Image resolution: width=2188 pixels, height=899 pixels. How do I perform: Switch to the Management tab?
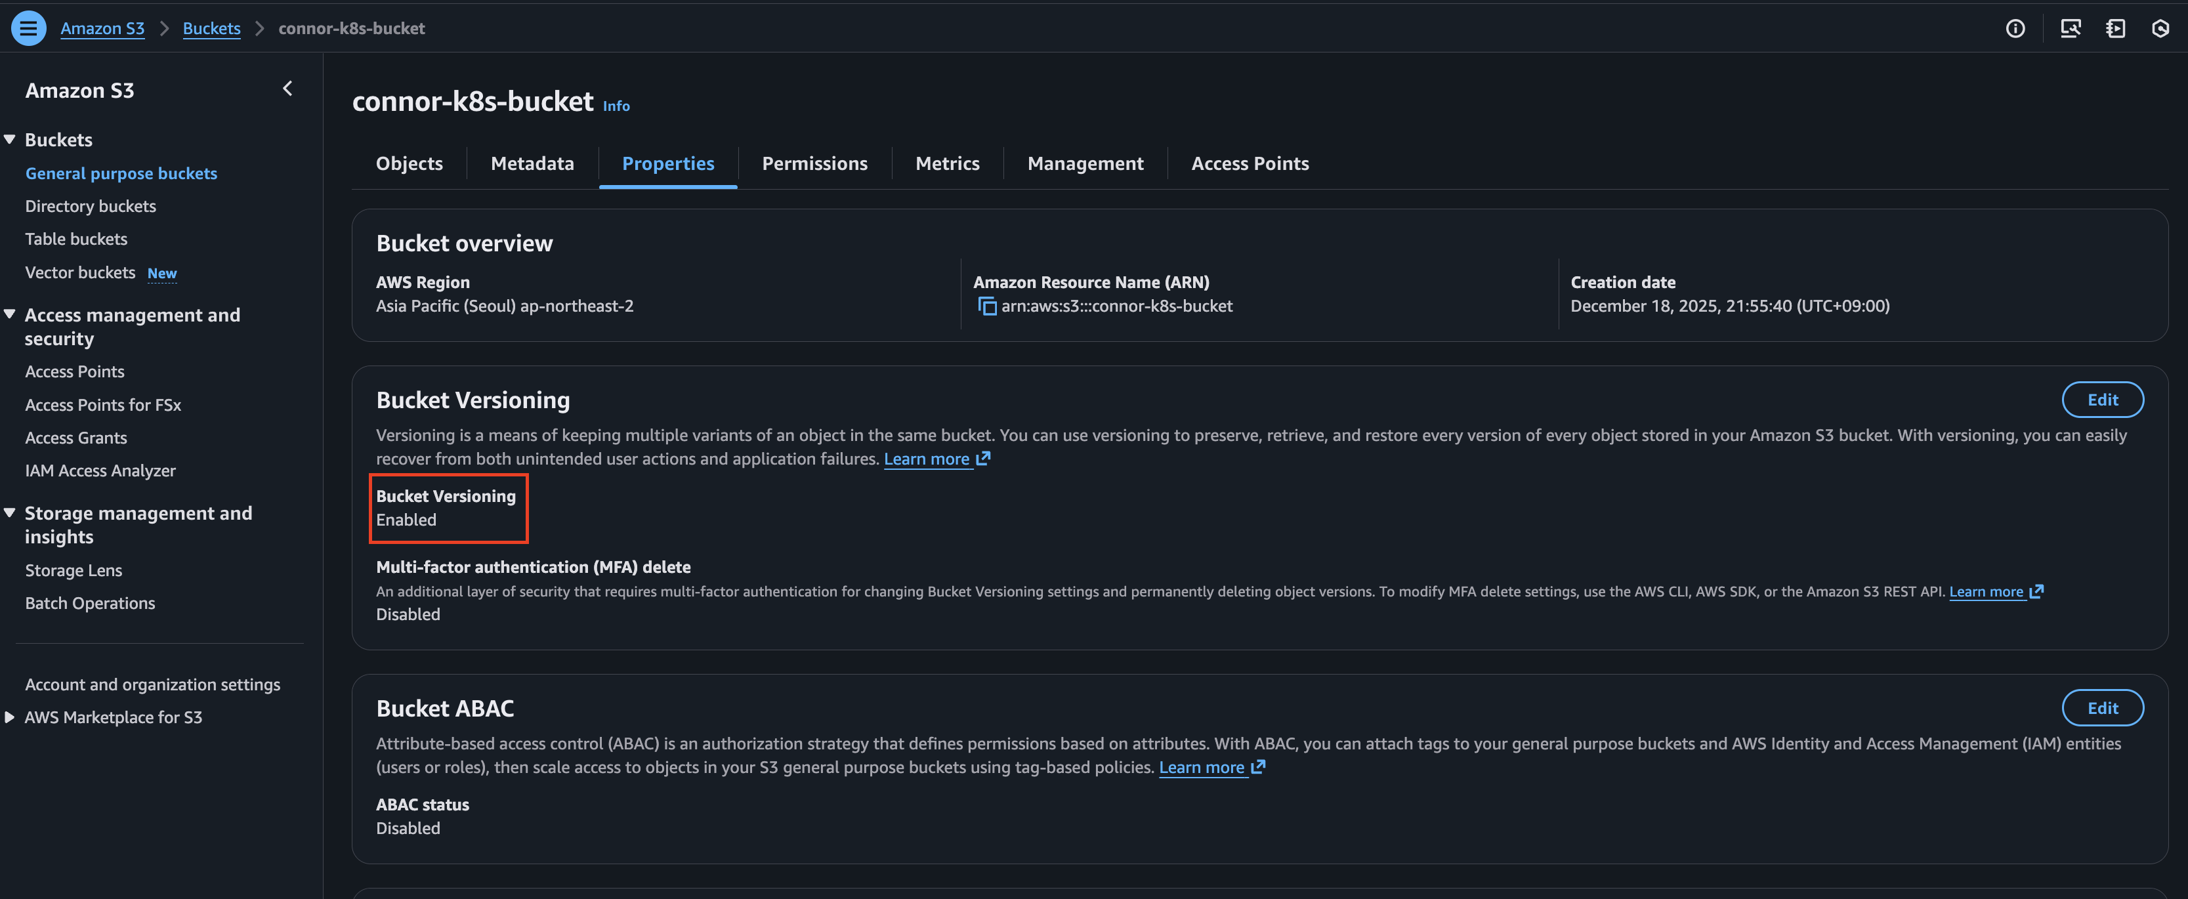tap(1085, 164)
